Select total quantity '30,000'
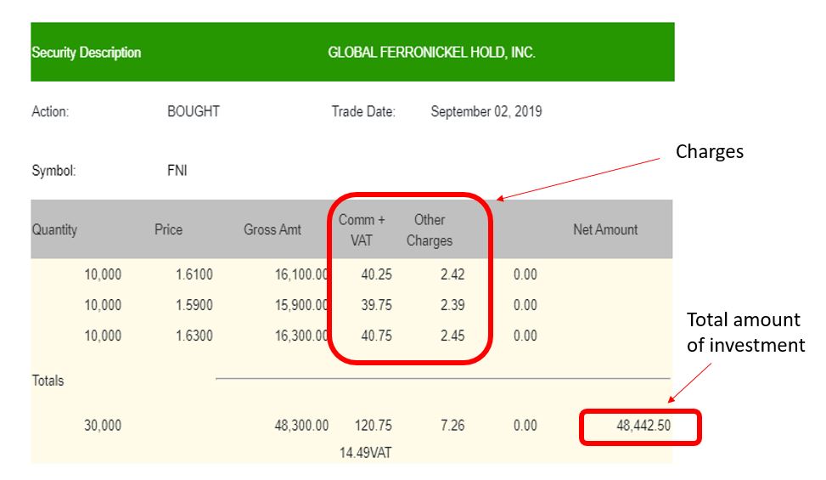Screen dimensions: 826x480 pyautogui.click(x=103, y=425)
